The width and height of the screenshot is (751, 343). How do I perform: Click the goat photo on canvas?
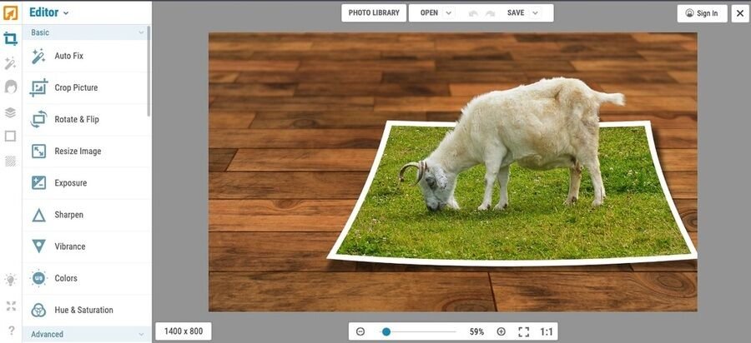click(x=452, y=172)
